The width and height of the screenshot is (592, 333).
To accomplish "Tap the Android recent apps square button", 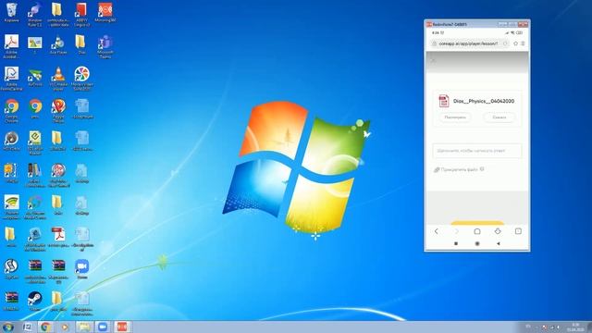I will pyautogui.click(x=456, y=243).
